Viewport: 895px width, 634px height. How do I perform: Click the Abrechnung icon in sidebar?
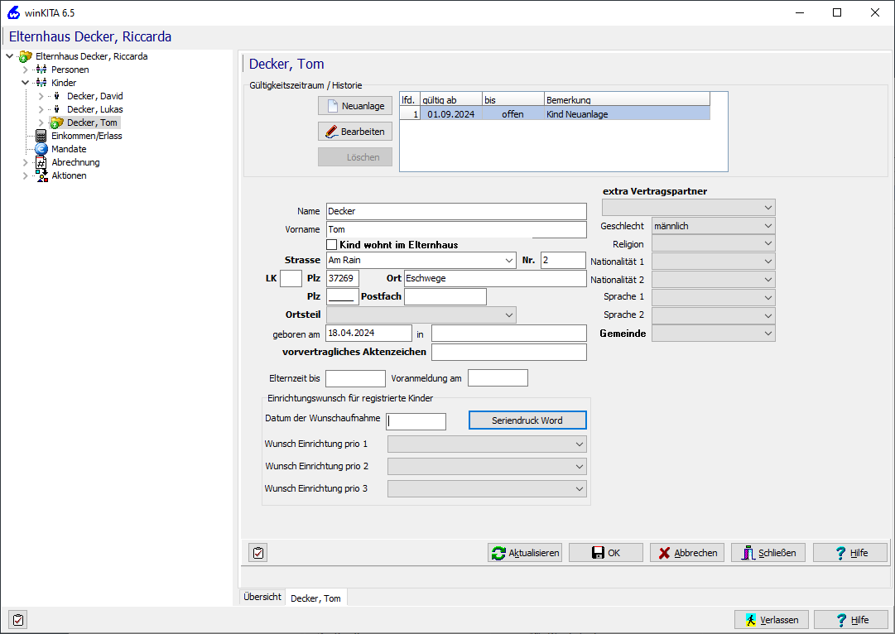[41, 162]
